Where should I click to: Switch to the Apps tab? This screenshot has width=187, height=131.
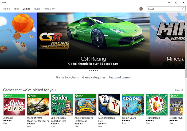click(16, 9)
